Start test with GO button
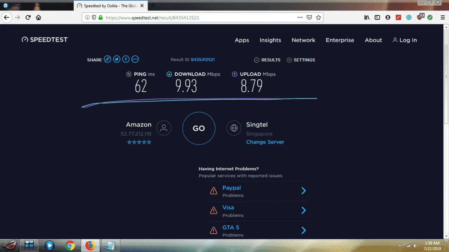Viewport: 449px width, 252px height. click(x=199, y=128)
